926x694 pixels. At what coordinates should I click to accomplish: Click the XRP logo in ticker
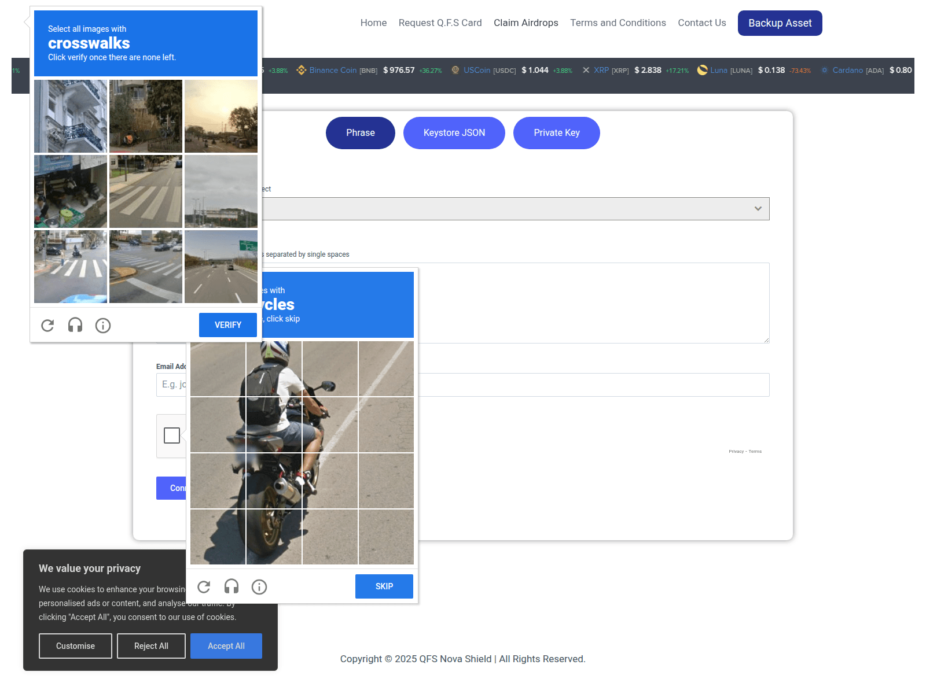pyautogui.click(x=586, y=70)
